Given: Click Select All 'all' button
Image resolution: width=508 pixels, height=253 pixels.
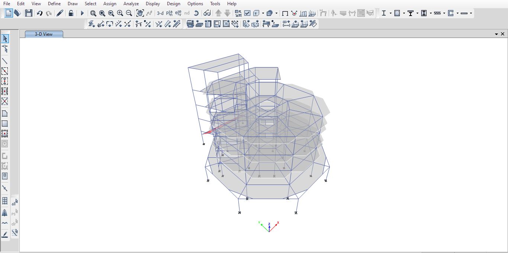Looking at the screenshot, I should [x=15, y=203].
